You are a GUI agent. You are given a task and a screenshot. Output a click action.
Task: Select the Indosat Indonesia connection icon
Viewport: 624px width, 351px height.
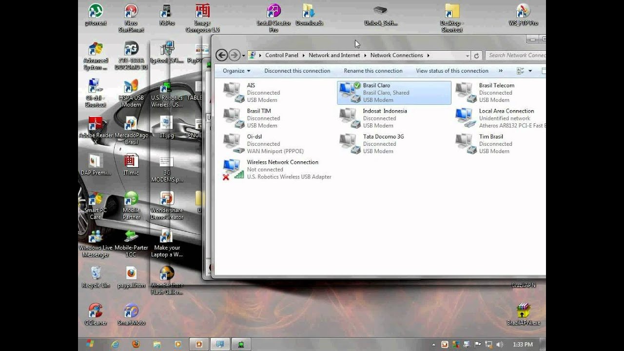click(350, 118)
